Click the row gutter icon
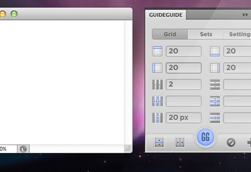 [215, 118]
